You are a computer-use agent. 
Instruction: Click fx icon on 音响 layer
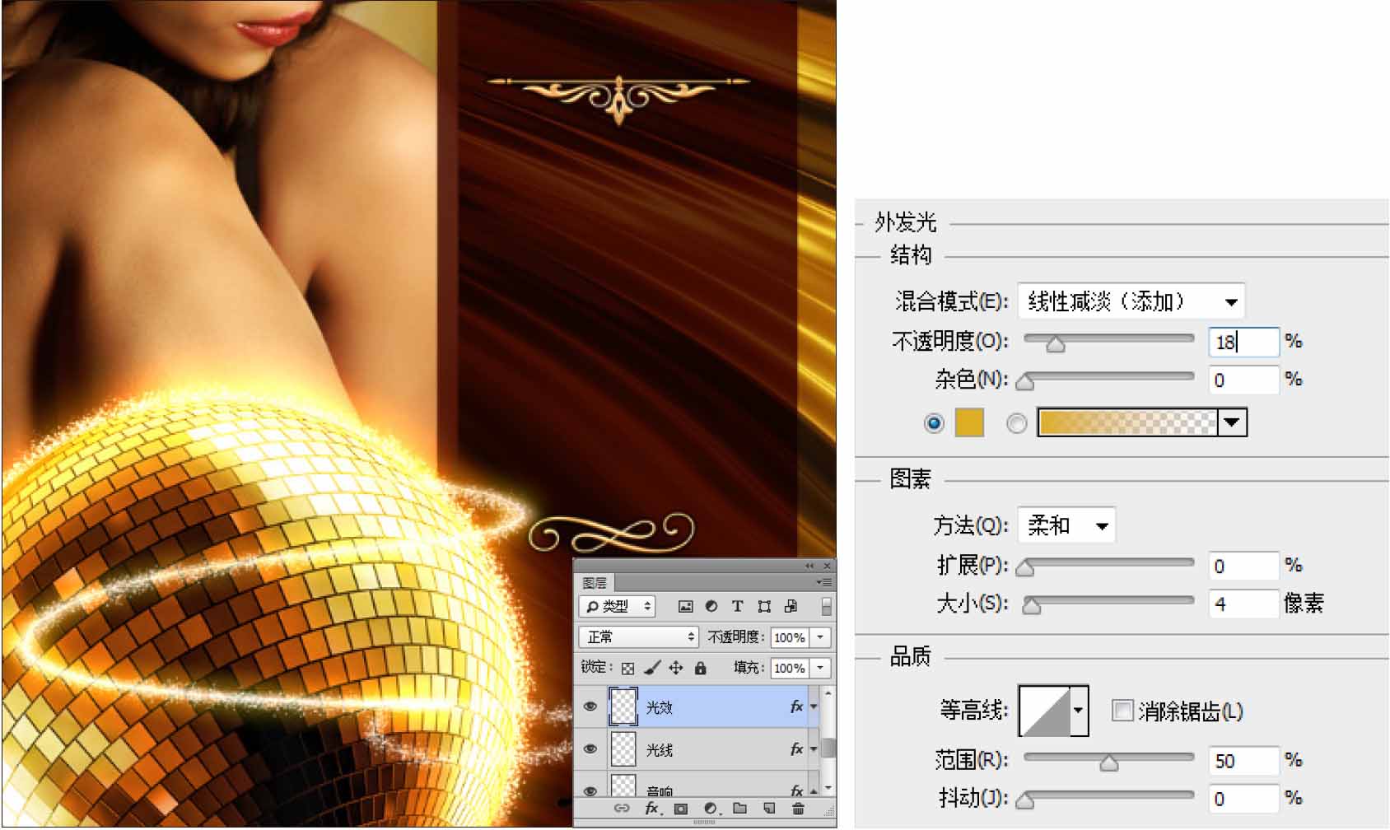[796, 790]
